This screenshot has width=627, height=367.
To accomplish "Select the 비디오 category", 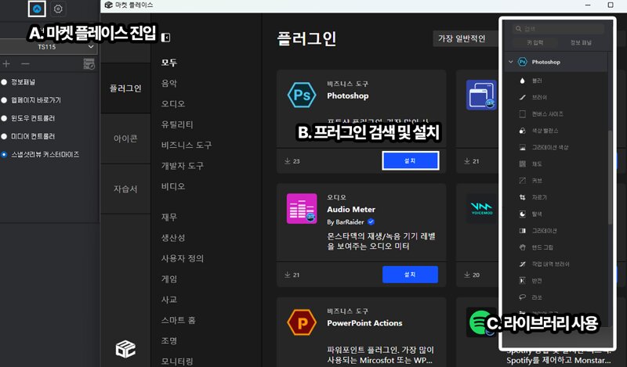I will 173,186.
